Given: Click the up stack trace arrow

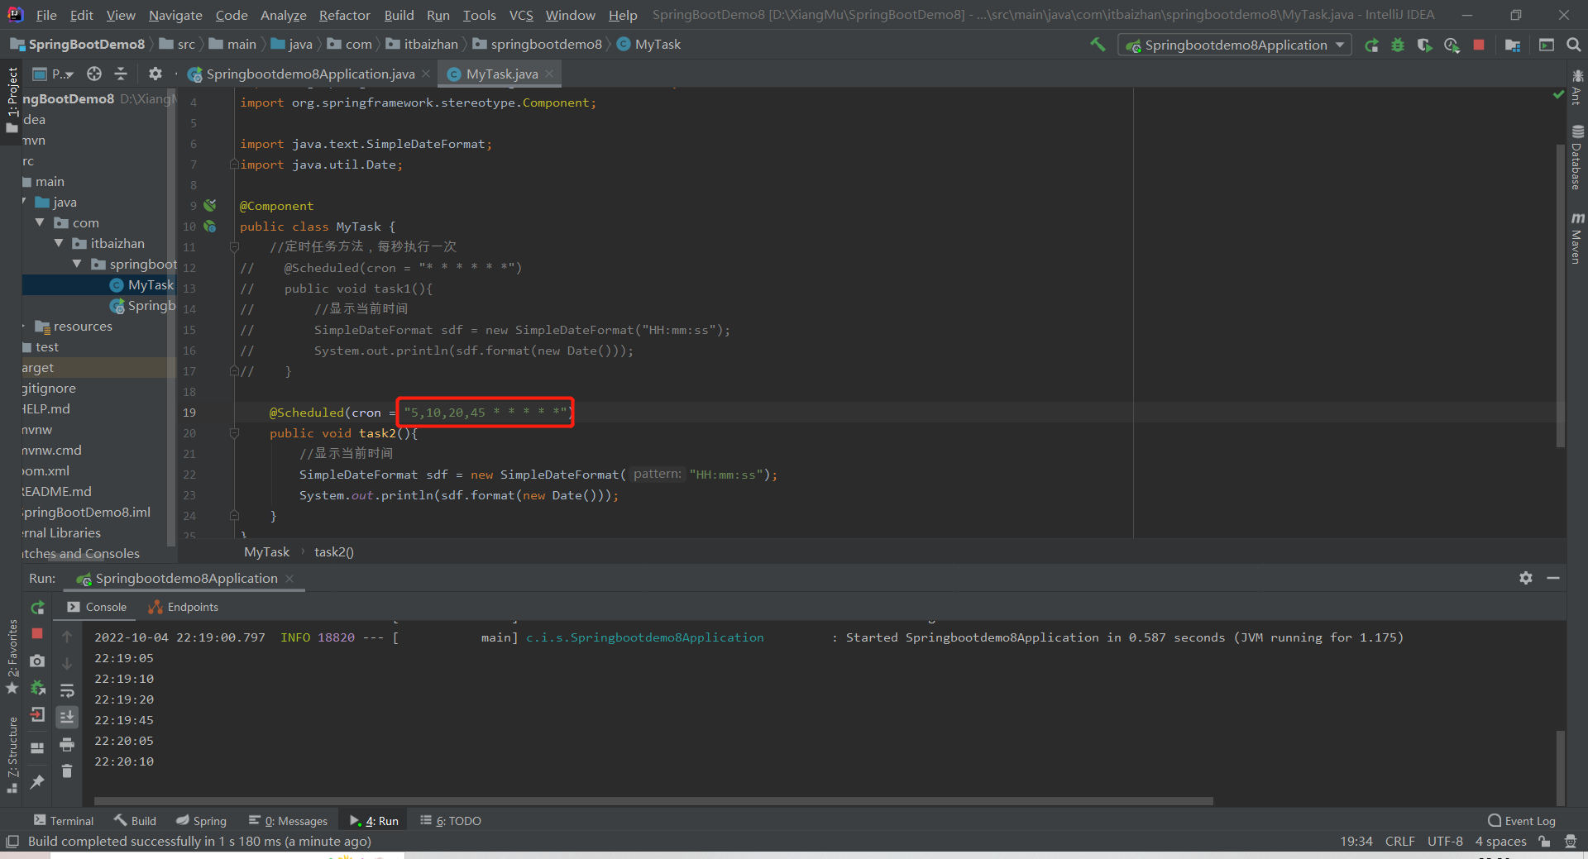Looking at the screenshot, I should tap(67, 637).
